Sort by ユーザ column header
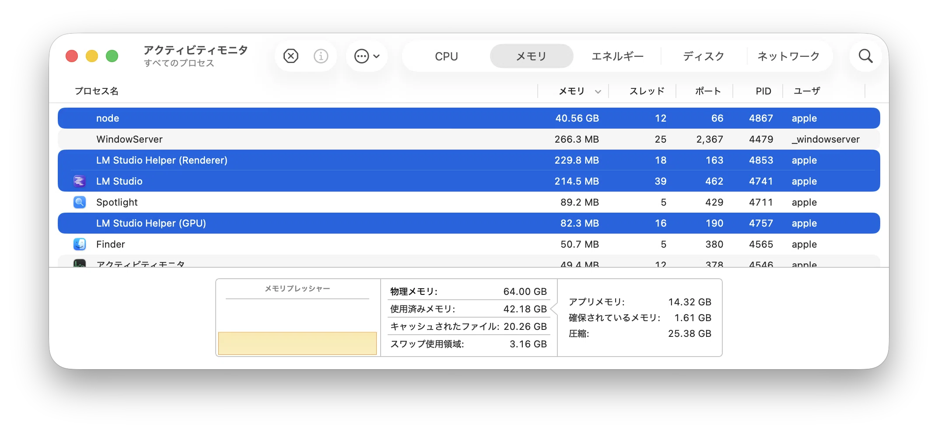The height and width of the screenshot is (434, 938). pos(807,91)
